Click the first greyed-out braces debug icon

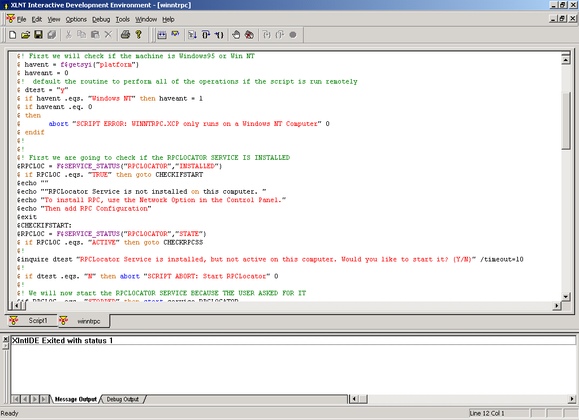coord(267,34)
